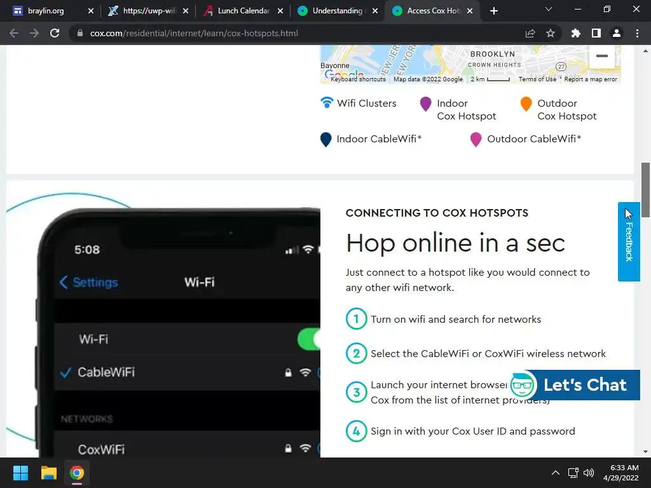Click the scrollbar down arrow
Screen dimensions: 651x488
pos(645,452)
